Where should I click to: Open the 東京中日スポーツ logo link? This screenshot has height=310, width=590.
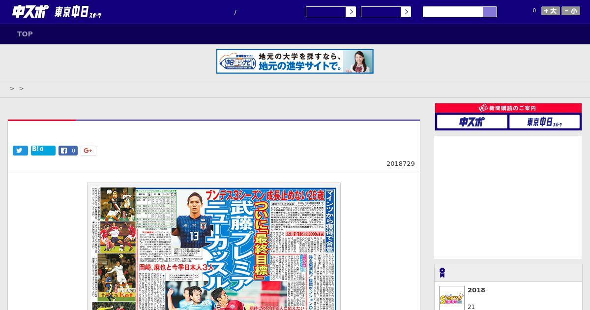tap(78, 13)
